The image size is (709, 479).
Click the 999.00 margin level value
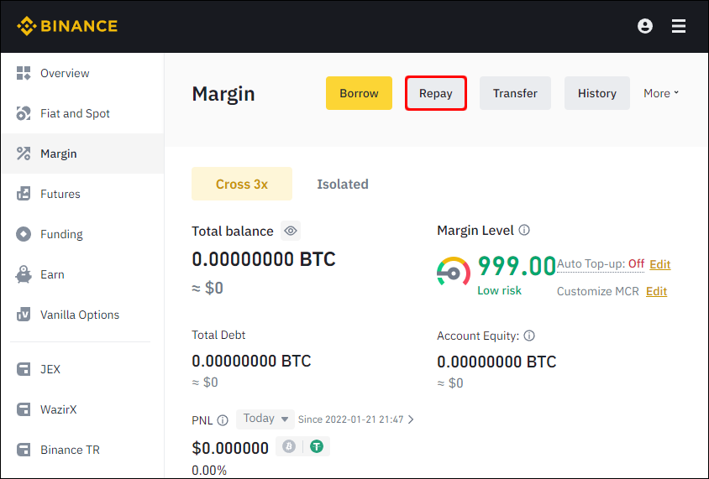point(517,265)
